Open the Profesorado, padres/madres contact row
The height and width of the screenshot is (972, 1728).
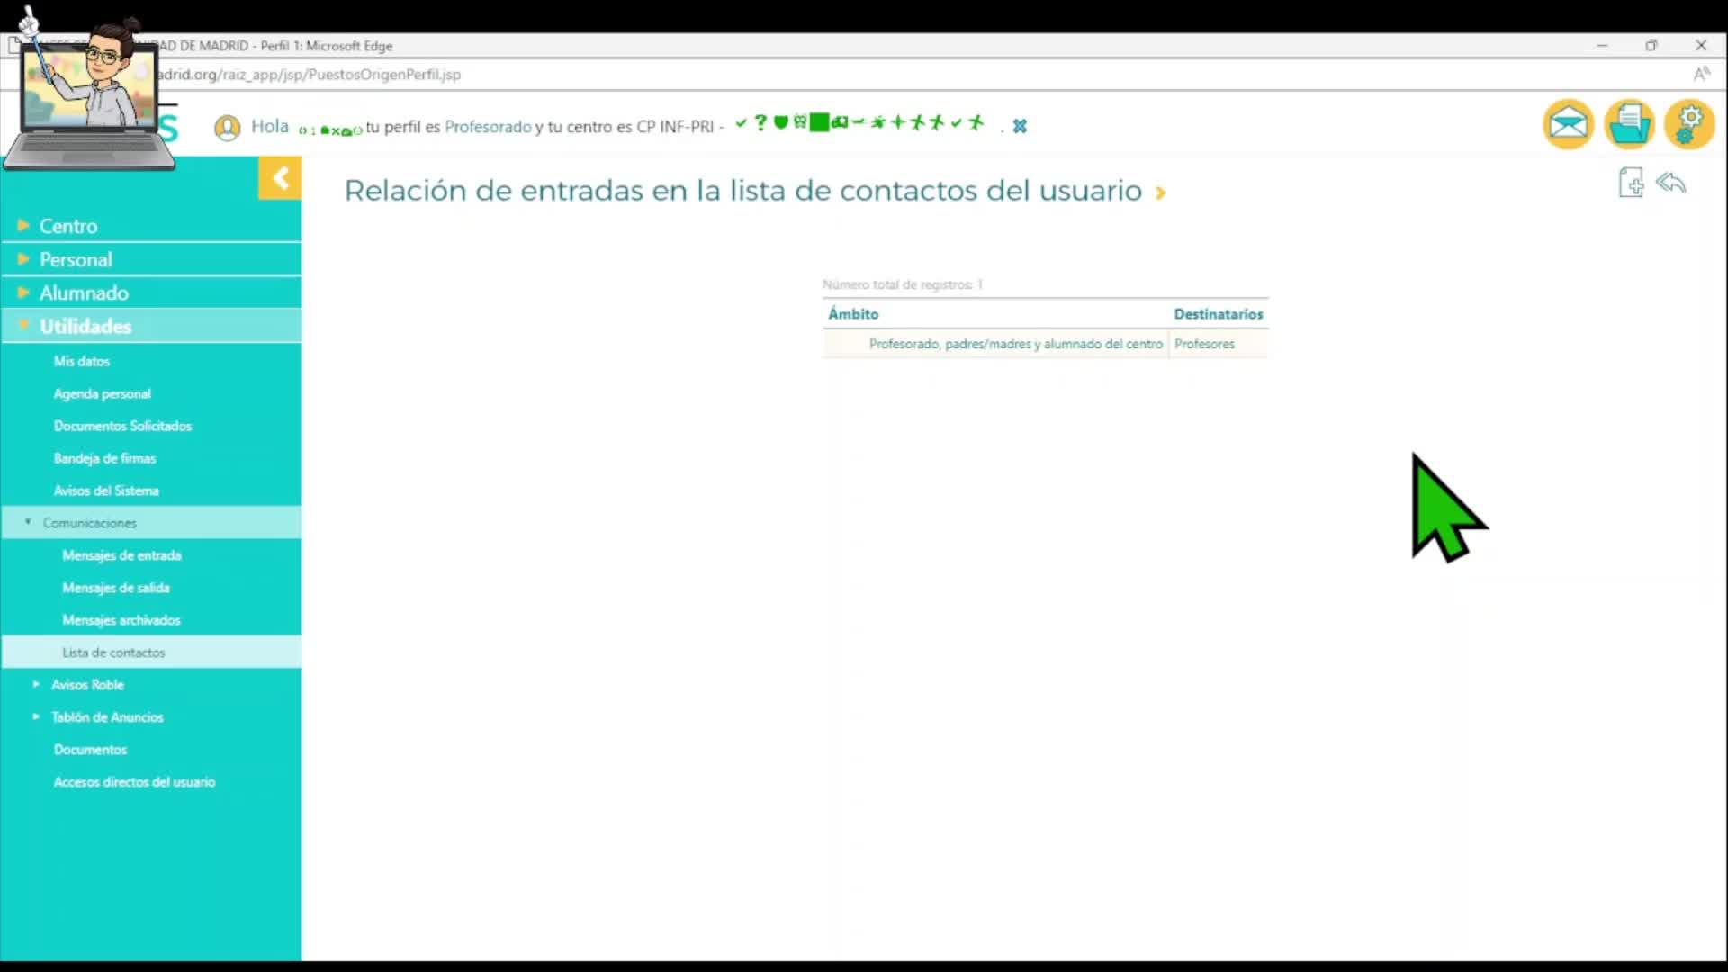click(x=1015, y=344)
